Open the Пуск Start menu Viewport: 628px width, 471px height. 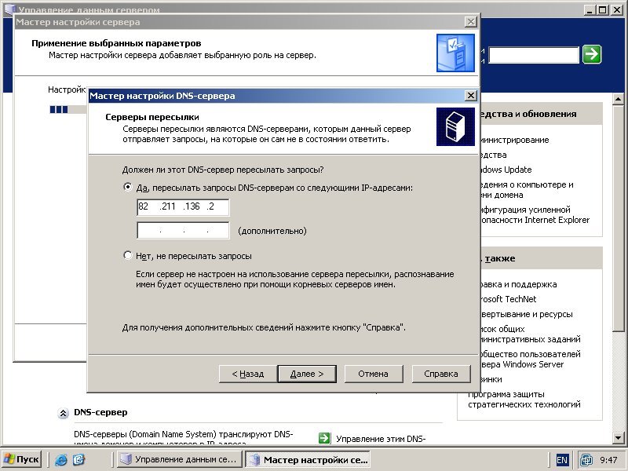[x=22, y=459]
